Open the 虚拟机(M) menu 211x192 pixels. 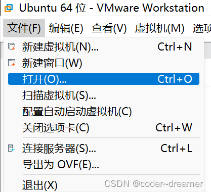point(159,28)
